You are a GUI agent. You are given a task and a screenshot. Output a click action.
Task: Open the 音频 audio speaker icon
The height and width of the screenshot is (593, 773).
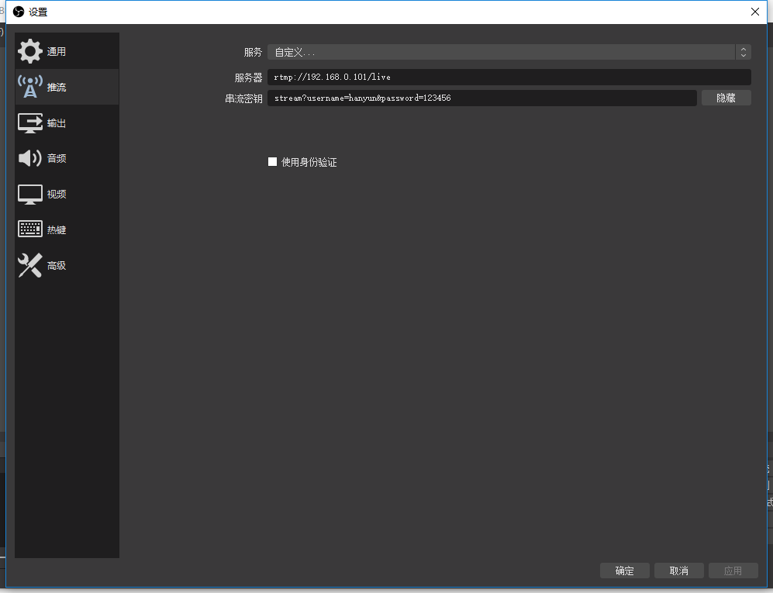pos(30,158)
